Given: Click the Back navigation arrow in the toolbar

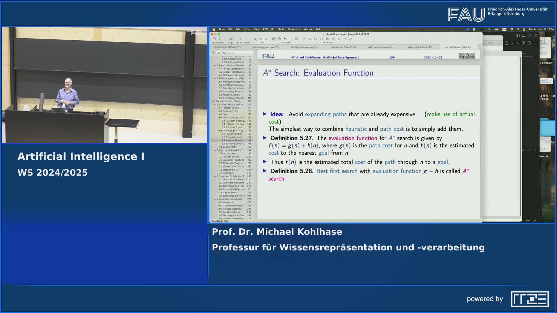Looking at the screenshot, I should pyautogui.click(x=240, y=39).
